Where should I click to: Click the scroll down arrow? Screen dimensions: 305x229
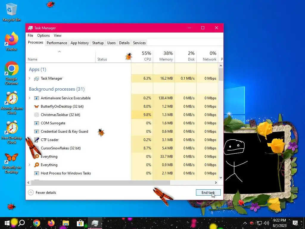tap(221, 178)
